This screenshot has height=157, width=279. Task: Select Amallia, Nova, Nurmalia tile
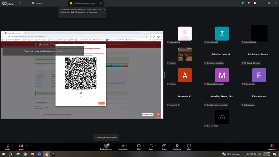[x=222, y=96]
